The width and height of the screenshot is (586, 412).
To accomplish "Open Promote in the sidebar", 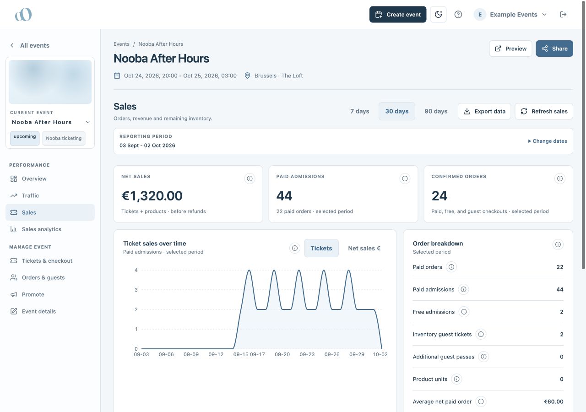I will [x=50, y=294].
